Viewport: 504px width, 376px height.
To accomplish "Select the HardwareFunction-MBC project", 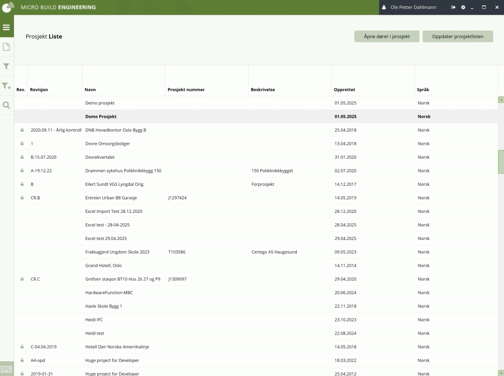I will click(x=256, y=293).
